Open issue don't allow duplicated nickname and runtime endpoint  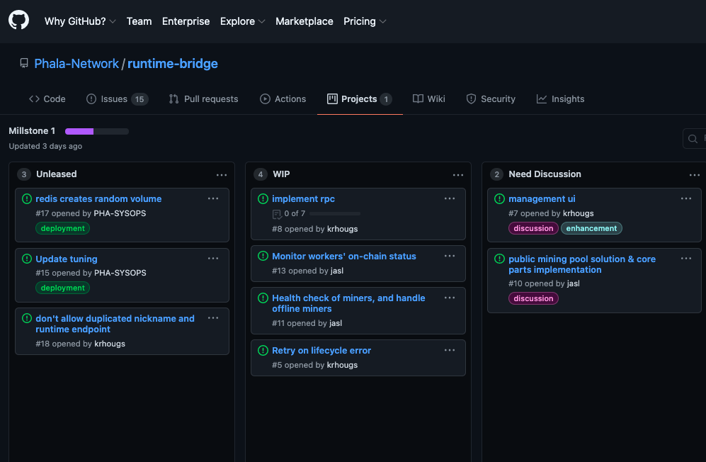115,324
